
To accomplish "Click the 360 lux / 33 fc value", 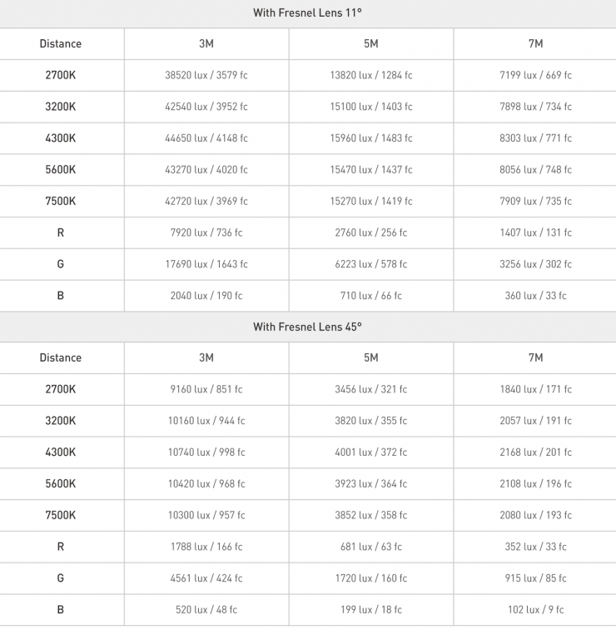I will click(535, 296).
